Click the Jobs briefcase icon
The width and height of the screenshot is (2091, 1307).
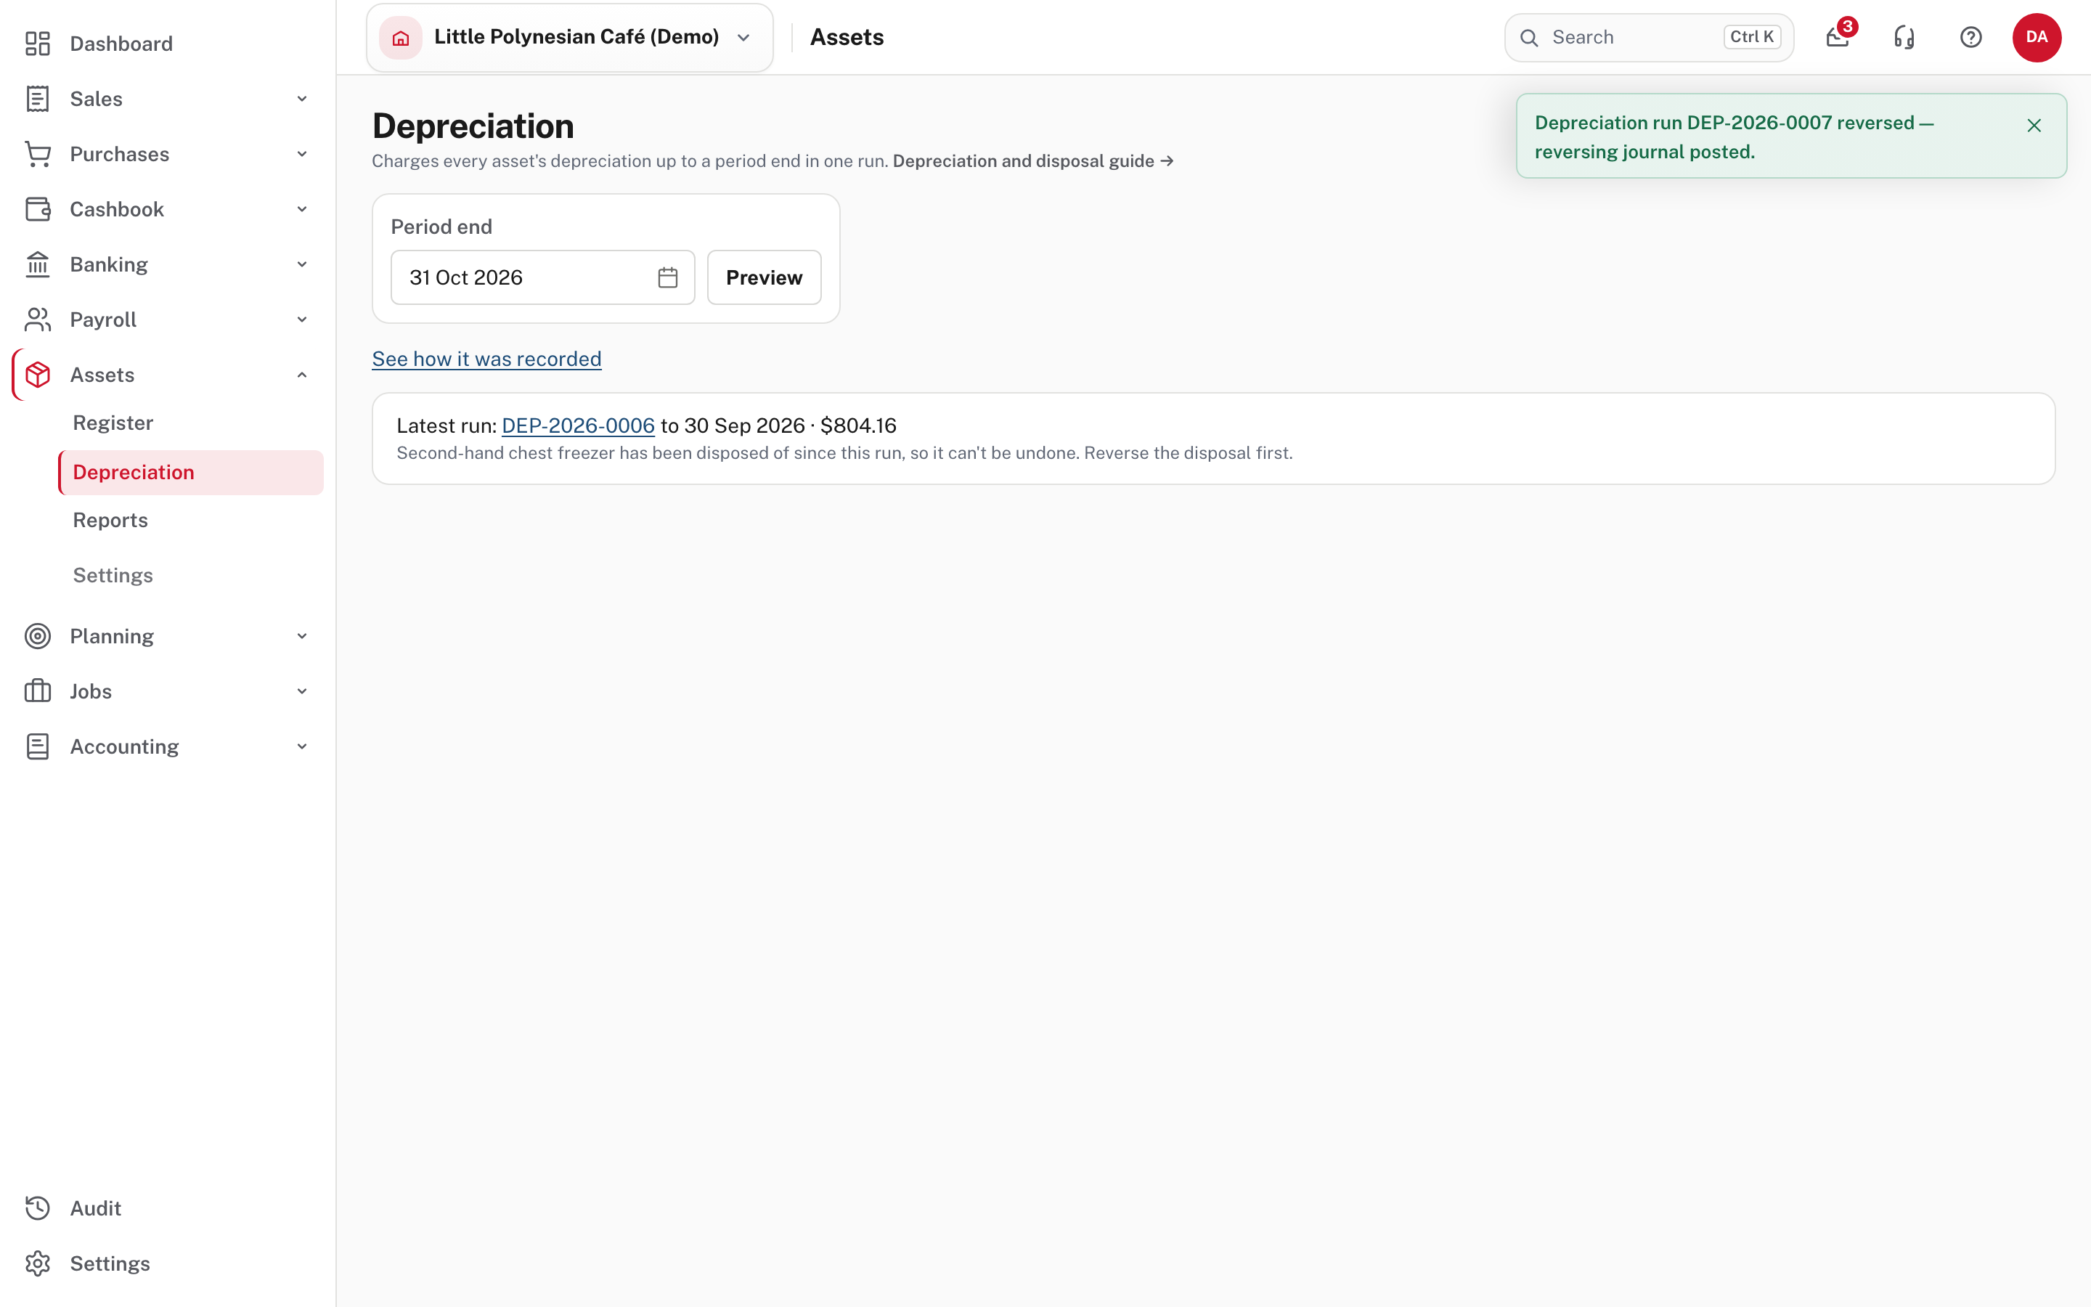[37, 691]
